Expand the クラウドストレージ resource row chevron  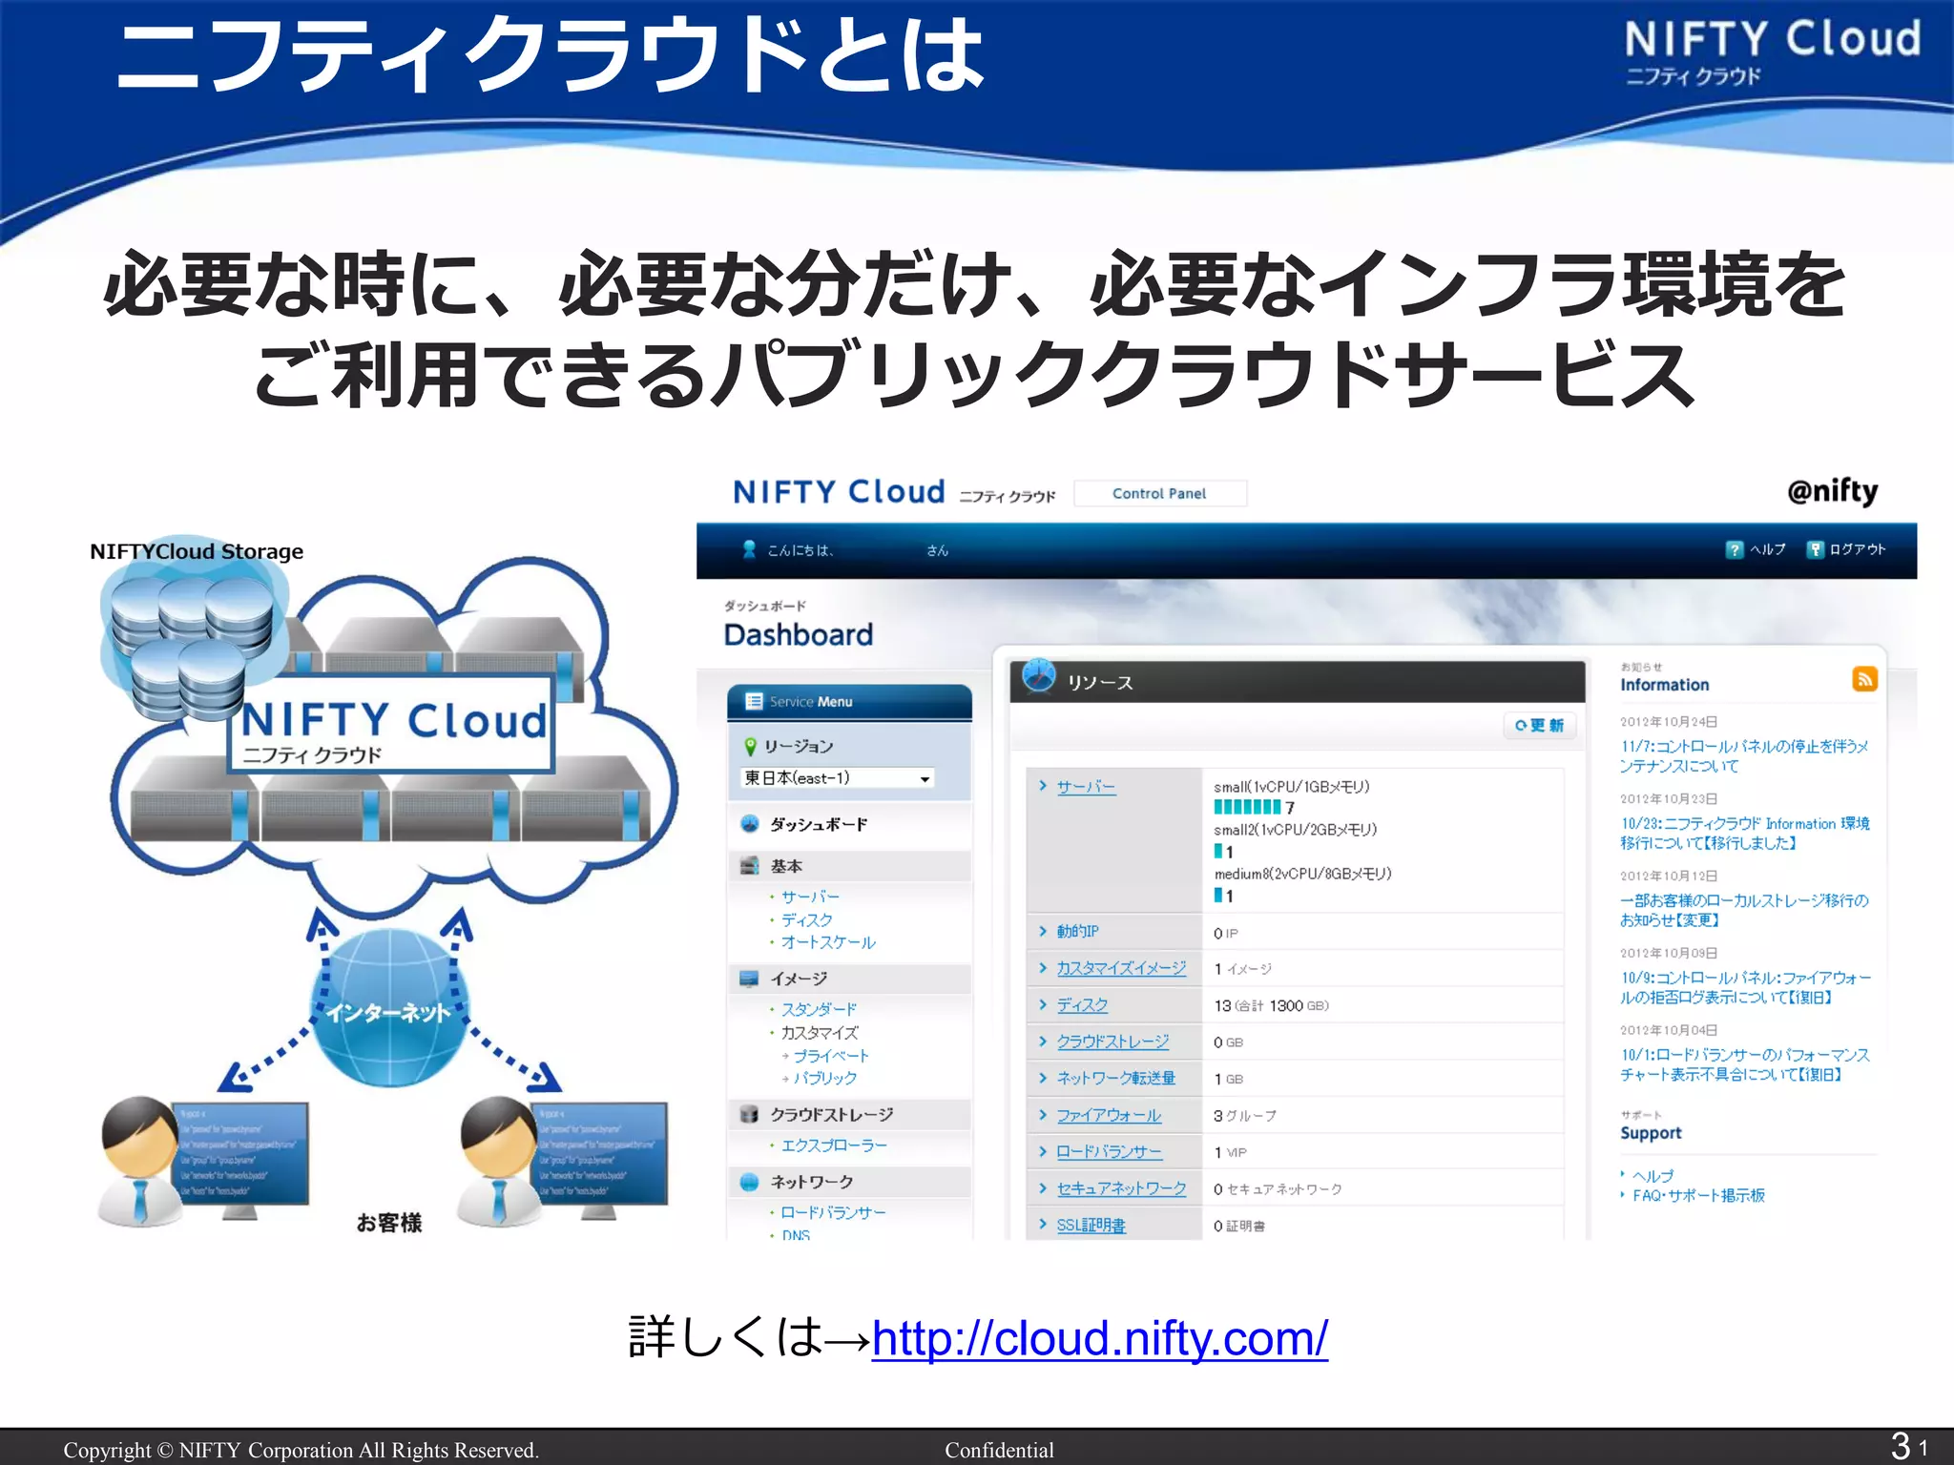pyautogui.click(x=1043, y=1042)
